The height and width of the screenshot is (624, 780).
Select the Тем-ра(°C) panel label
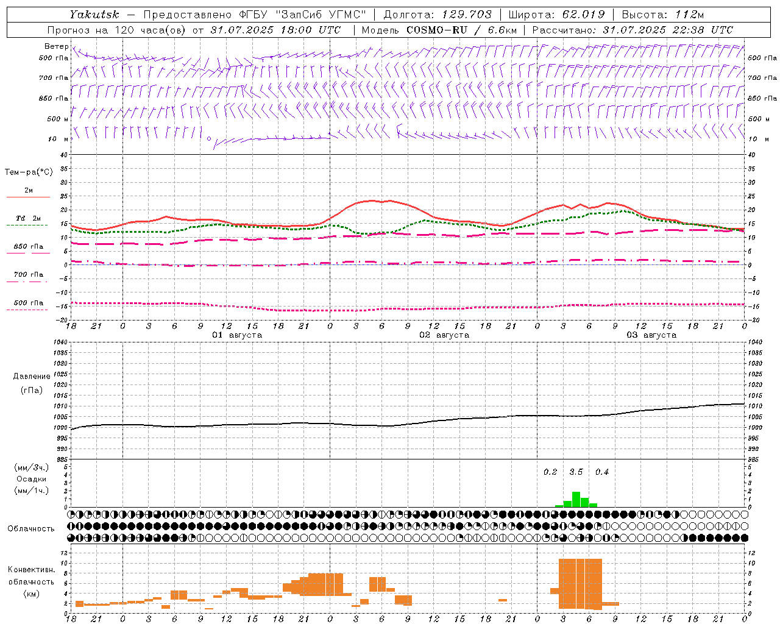[29, 172]
